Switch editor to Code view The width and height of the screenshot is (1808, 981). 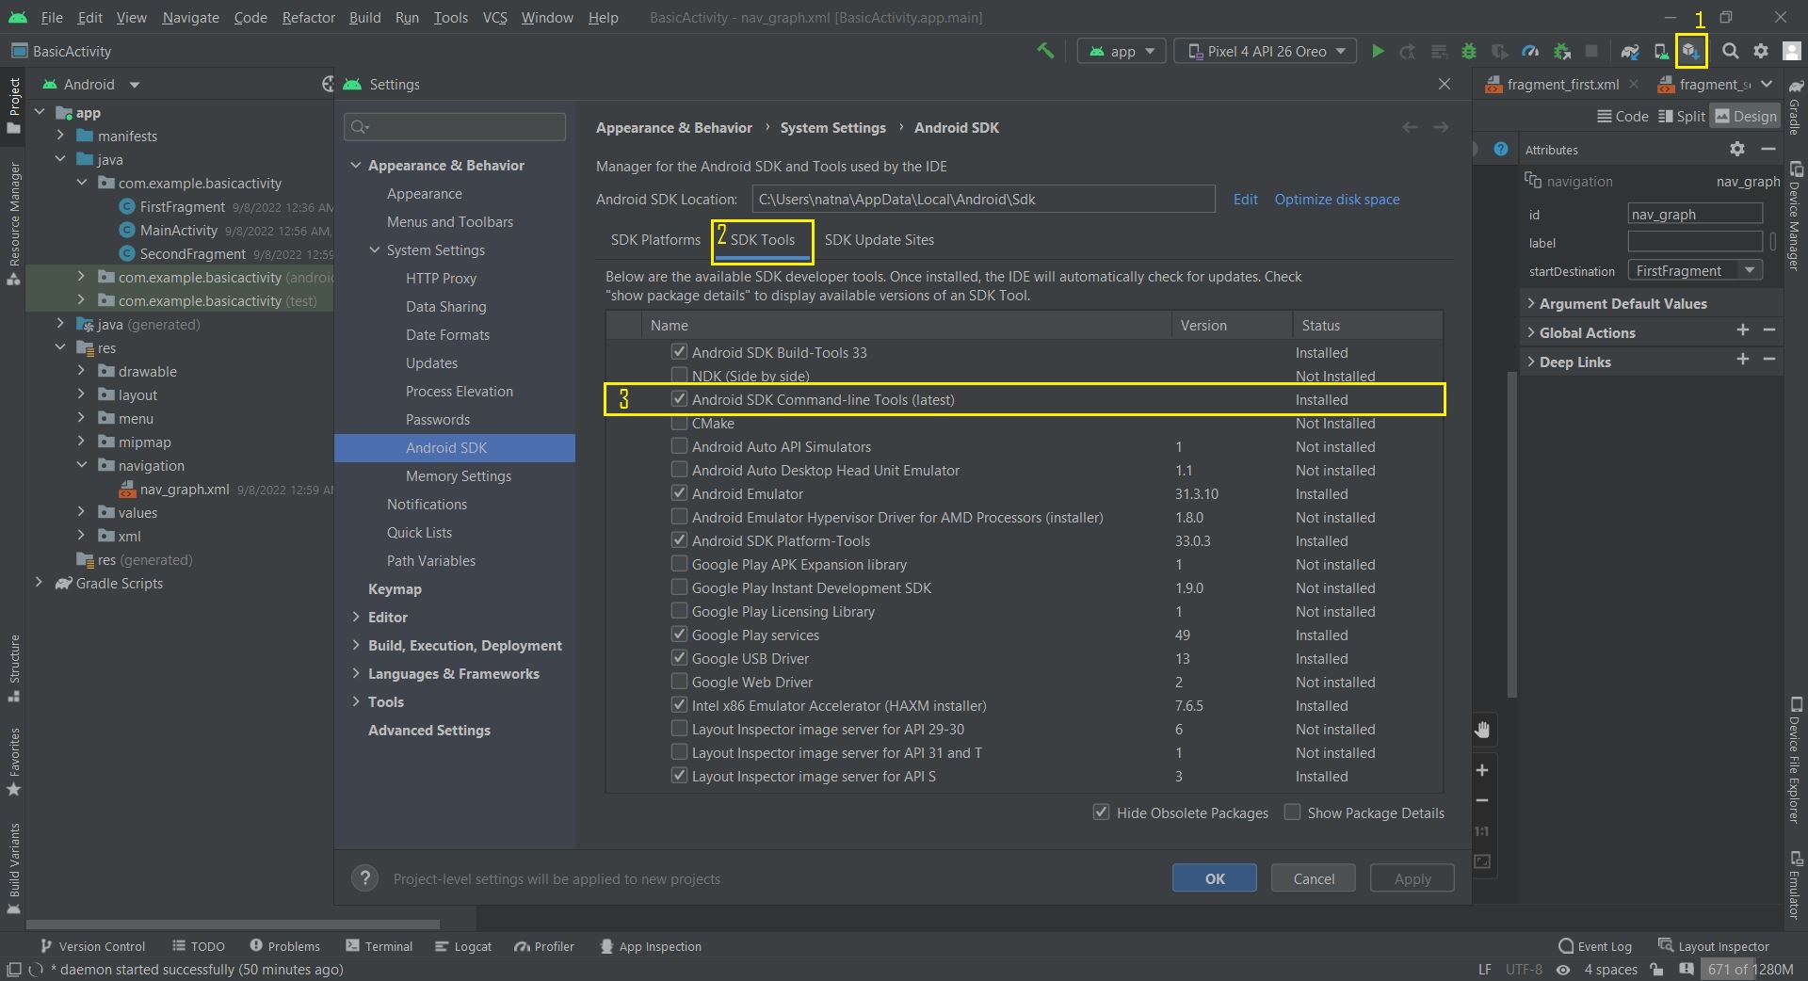pos(1622,116)
